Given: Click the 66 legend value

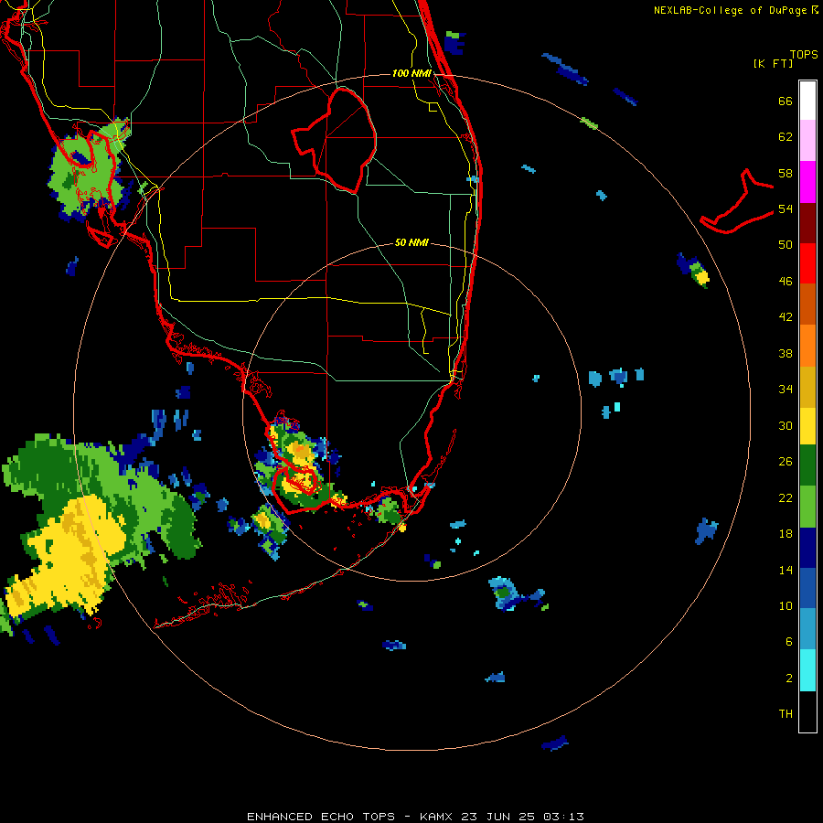Looking at the screenshot, I should tap(786, 101).
